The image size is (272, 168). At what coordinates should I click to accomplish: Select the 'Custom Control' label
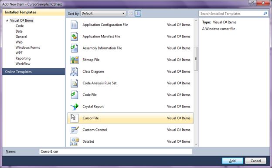pyautogui.click(x=95, y=130)
